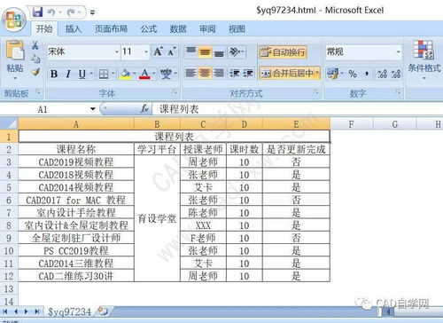
Task: Redo the last action
Action: point(71,12)
